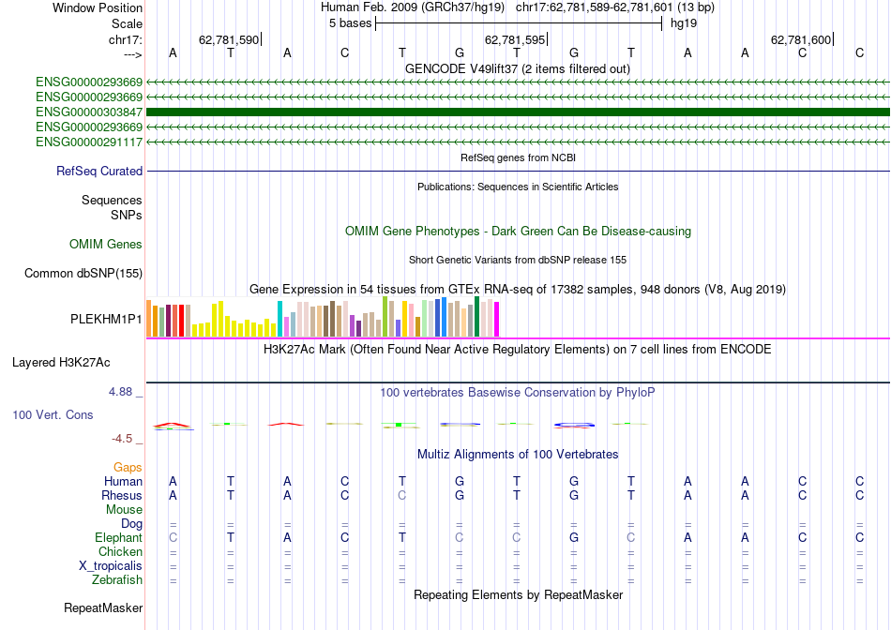
Task: Open the Common dbSNP(155) track label
Action: click(83, 273)
